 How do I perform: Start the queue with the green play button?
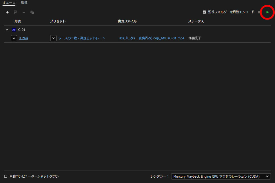click(x=267, y=12)
